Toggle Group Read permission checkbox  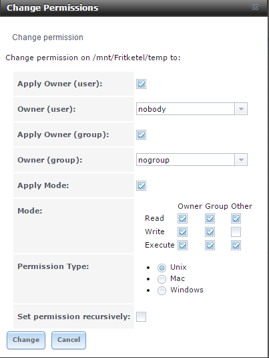click(x=210, y=219)
